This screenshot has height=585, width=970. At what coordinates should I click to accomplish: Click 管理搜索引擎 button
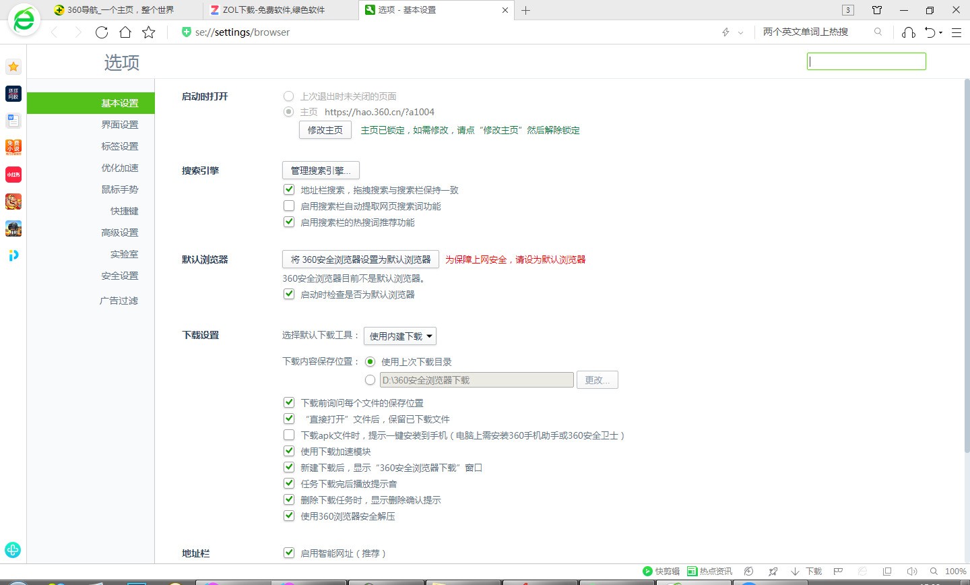(x=321, y=171)
